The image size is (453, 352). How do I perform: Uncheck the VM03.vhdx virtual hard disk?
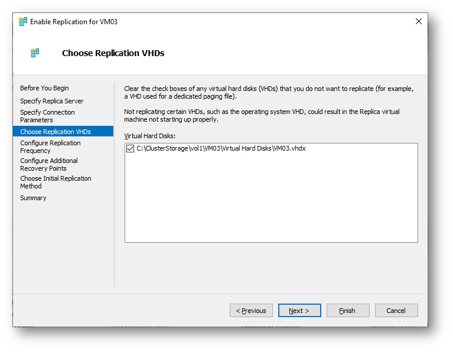131,149
